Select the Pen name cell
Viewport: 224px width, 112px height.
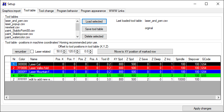click(41, 75)
